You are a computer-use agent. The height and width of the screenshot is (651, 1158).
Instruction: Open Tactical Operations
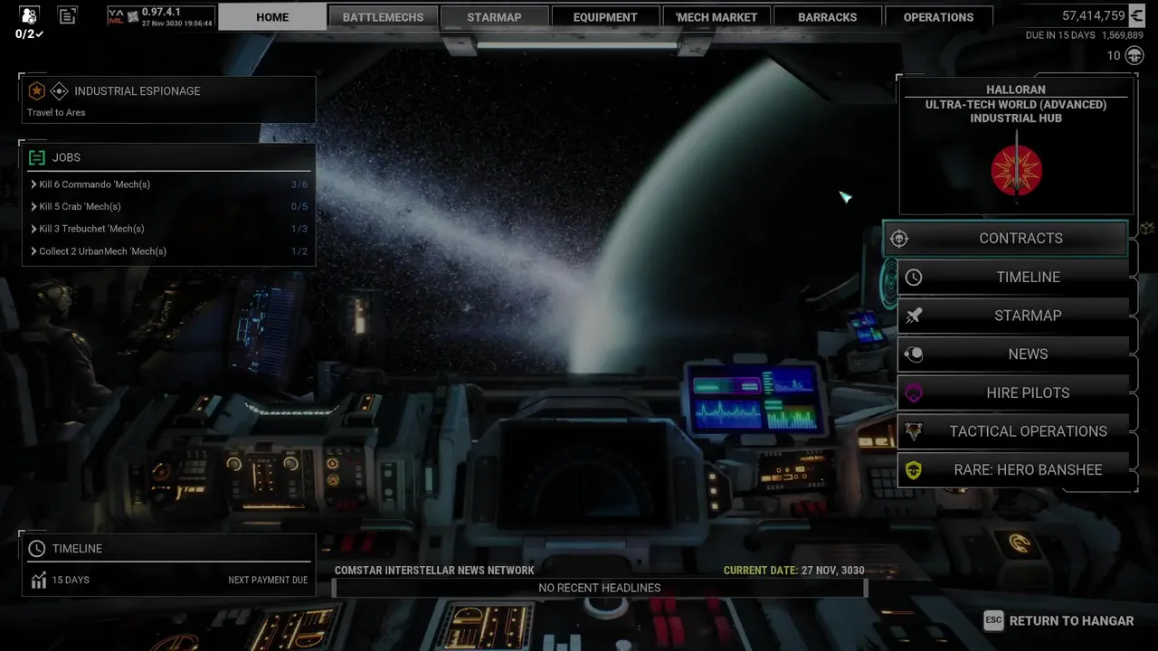[1013, 431]
